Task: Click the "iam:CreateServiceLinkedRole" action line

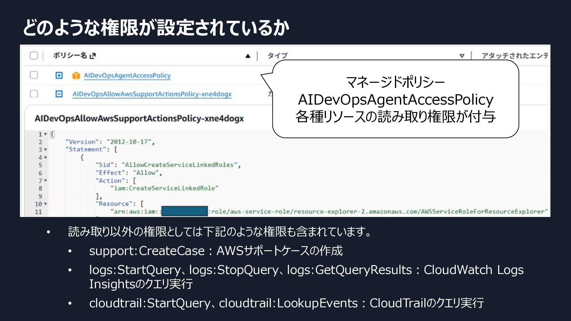Action: click(164, 188)
